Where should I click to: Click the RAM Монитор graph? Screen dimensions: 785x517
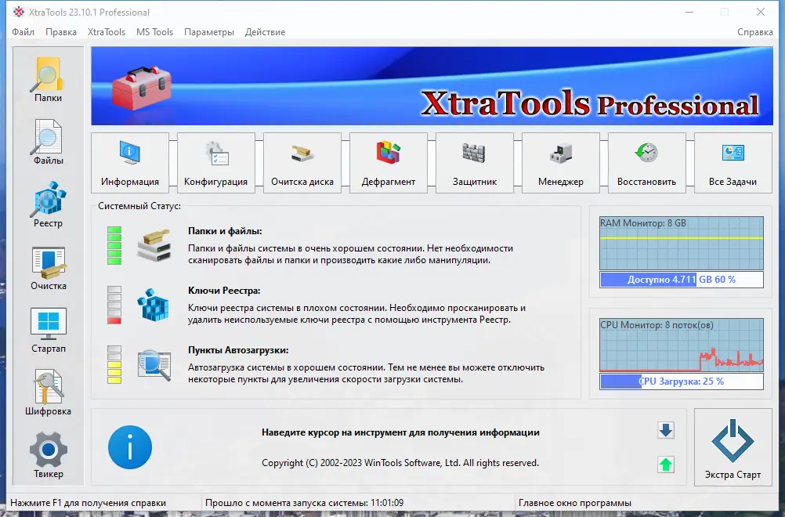point(682,244)
